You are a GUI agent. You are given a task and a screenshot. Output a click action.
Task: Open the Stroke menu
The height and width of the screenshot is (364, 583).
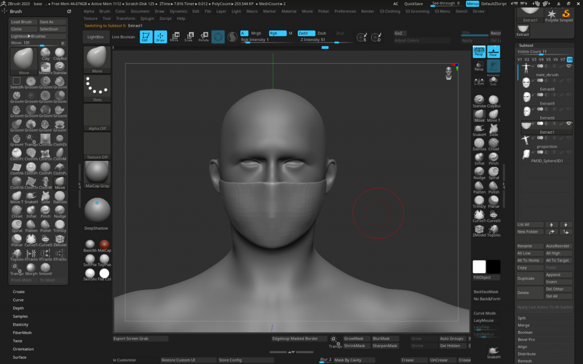478,11
